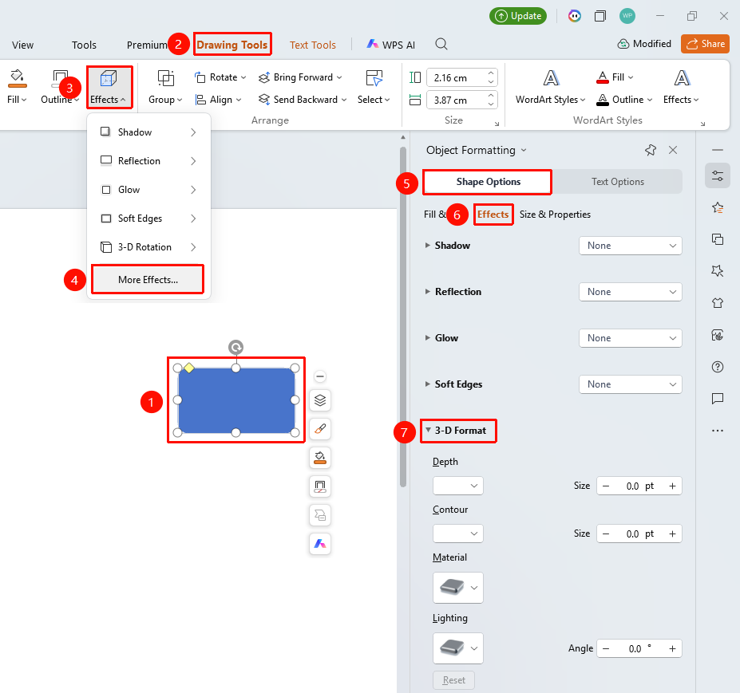The height and width of the screenshot is (693, 740).
Task: Choose More Effects from the menu
Action: 148,280
